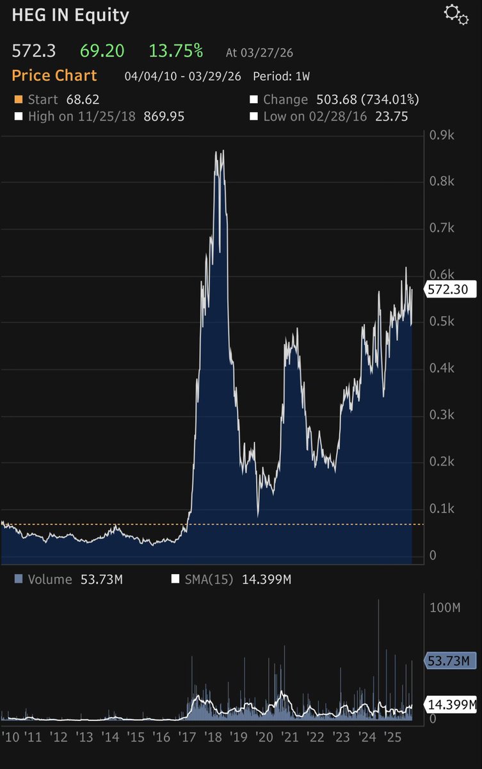Image resolution: width=482 pixels, height=769 pixels.
Task: Click the 'Low on 02/28/16' legend swatch
Action: click(253, 117)
